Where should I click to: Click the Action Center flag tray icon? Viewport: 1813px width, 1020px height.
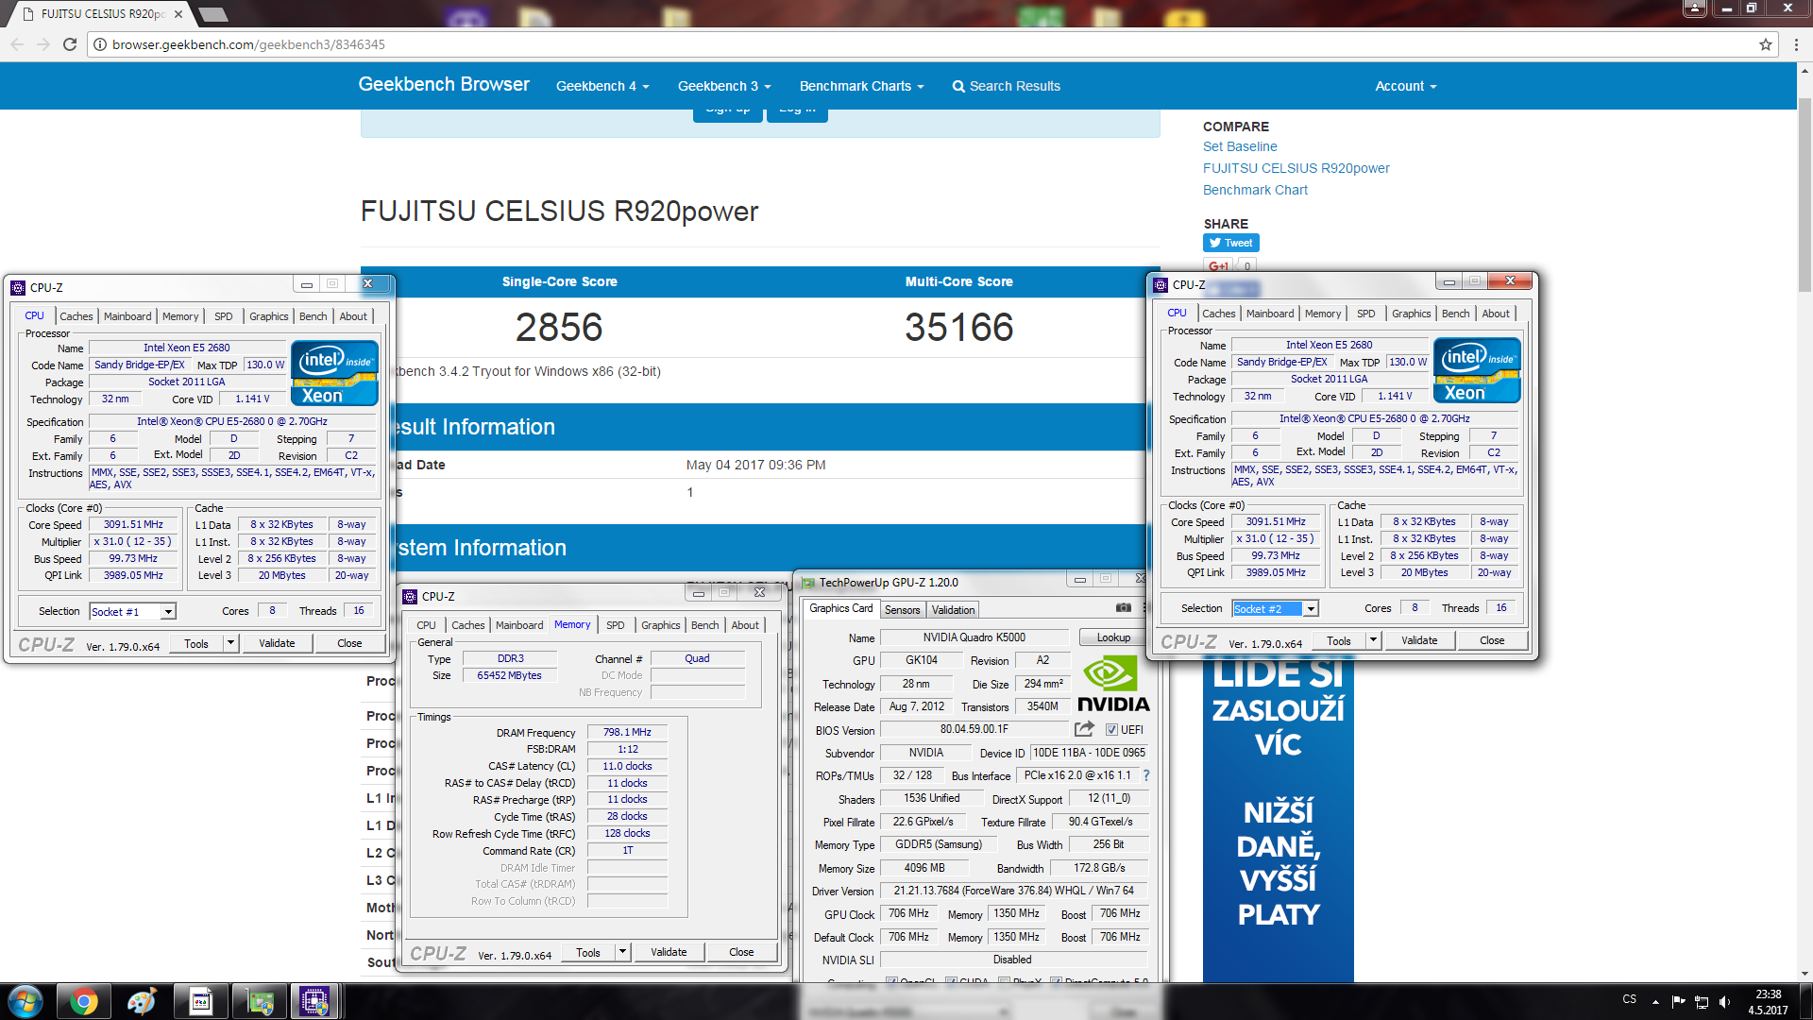pos(1678,1002)
